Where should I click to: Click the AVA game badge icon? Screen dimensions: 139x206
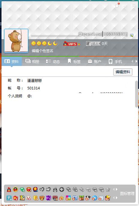pyautogui.click(x=55, y=198)
